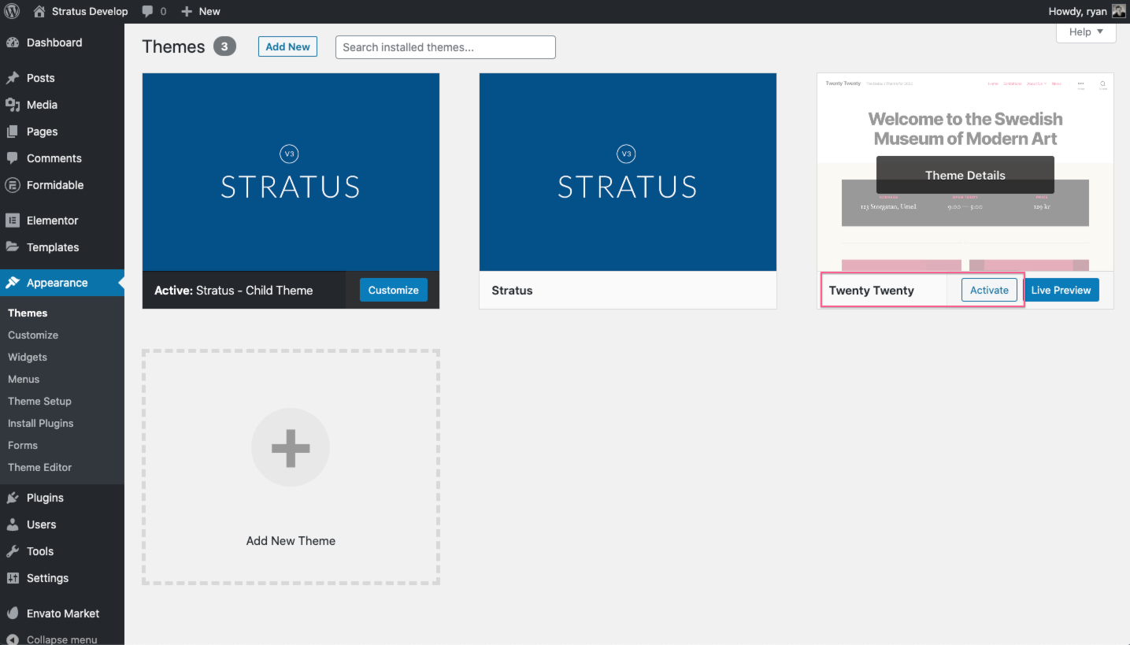Click the Media icon in sidebar
Viewport: 1130px width, 645px height.
click(x=13, y=105)
